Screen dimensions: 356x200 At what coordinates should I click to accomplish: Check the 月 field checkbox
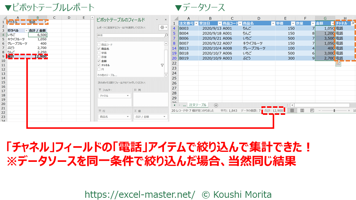[x=98, y=69]
